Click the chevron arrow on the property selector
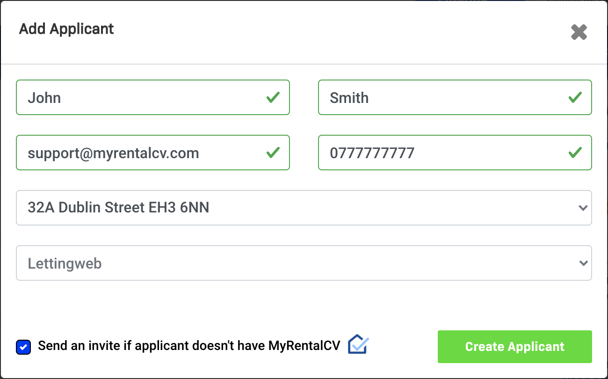This screenshot has height=379, width=608. [583, 208]
